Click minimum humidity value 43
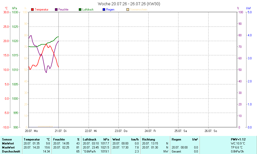The width and height of the screenshot is (257, 154). click(x=78, y=143)
